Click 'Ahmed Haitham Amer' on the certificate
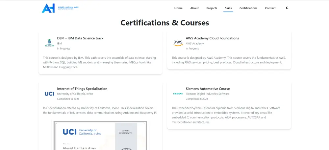This screenshot has width=329, height=150. pos(80,148)
